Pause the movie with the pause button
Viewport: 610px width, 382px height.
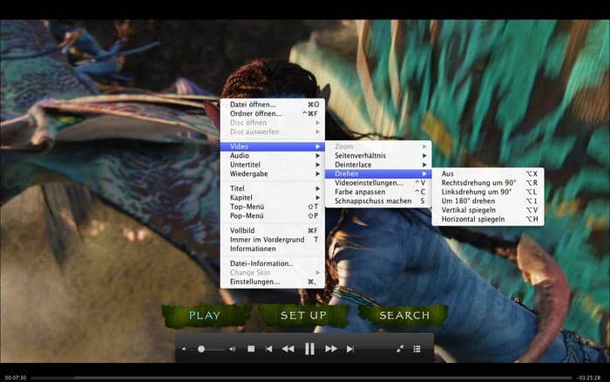click(309, 349)
